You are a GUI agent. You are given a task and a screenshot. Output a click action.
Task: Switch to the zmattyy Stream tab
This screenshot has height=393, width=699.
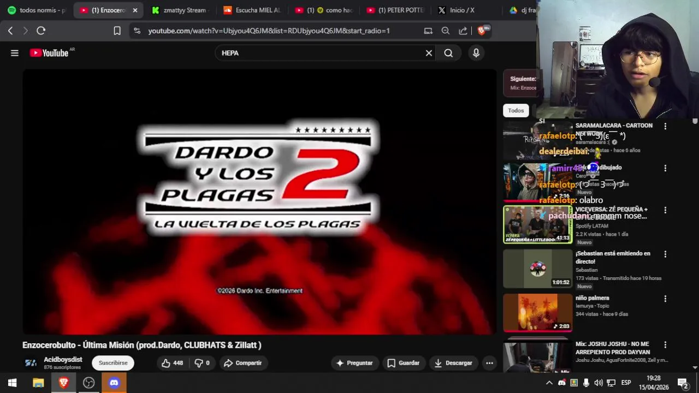pos(180,10)
